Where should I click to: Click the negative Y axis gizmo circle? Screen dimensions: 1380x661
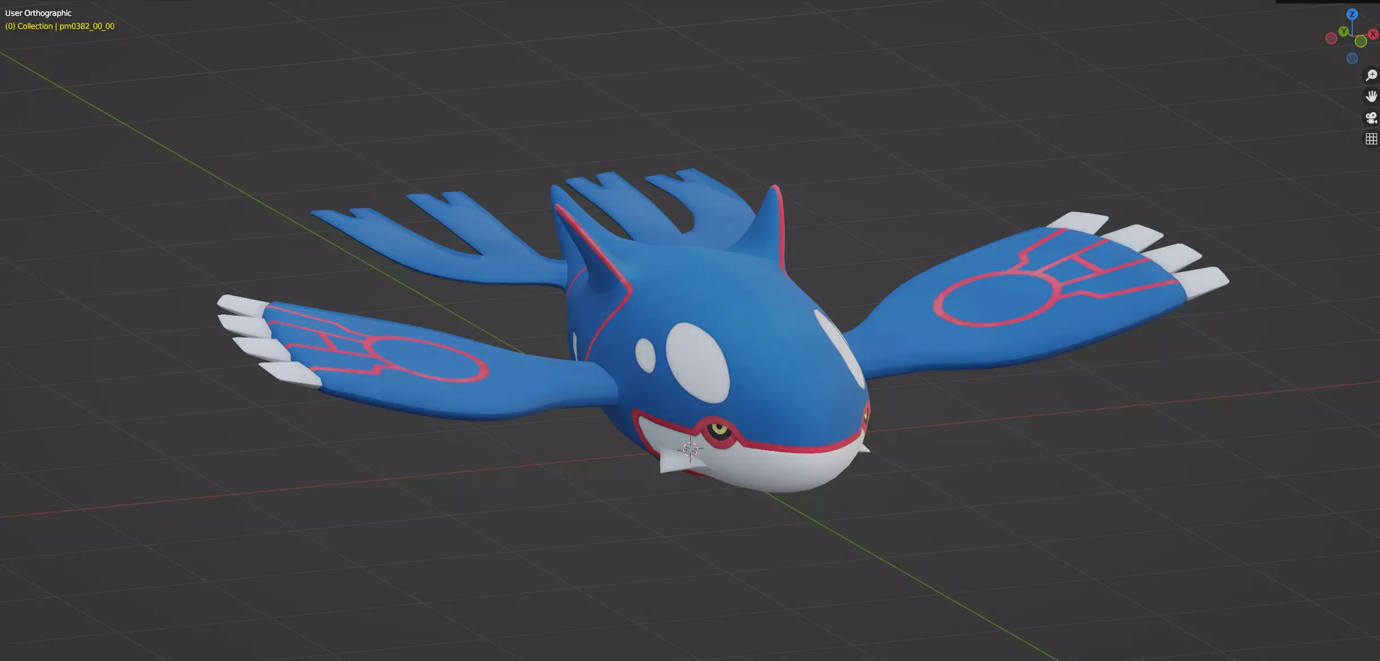1361,41
